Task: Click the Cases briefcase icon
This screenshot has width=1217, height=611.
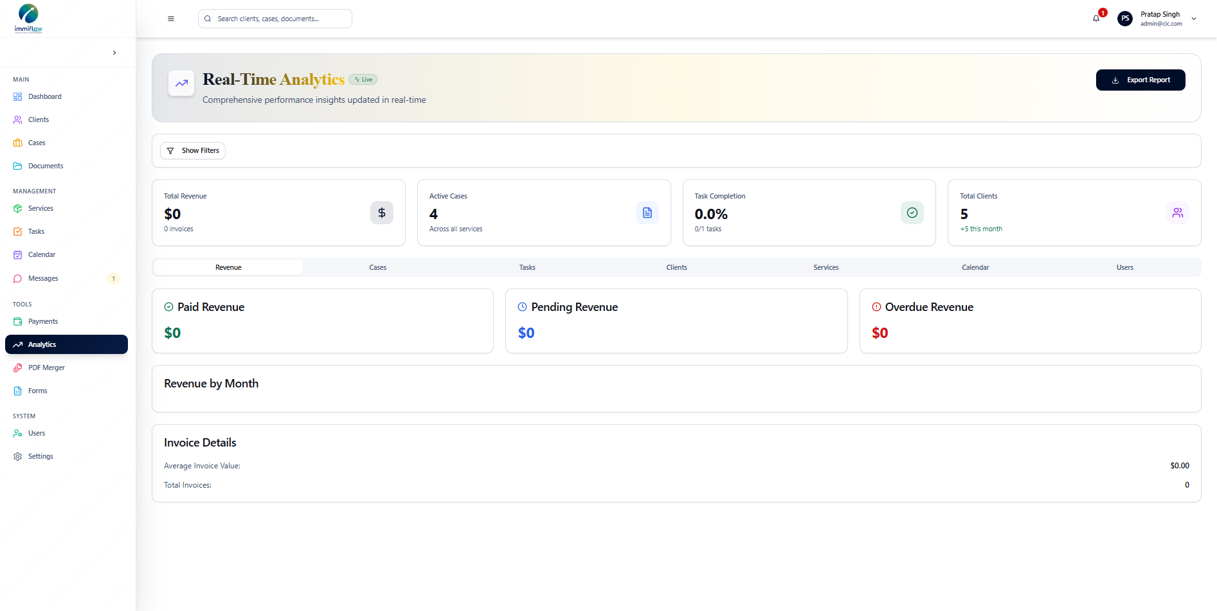Action: (18, 143)
